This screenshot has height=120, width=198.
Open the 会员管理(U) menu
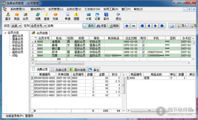(x=56, y=9)
